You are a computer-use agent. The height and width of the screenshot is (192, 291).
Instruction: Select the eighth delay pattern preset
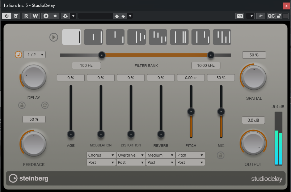[x=222, y=37]
